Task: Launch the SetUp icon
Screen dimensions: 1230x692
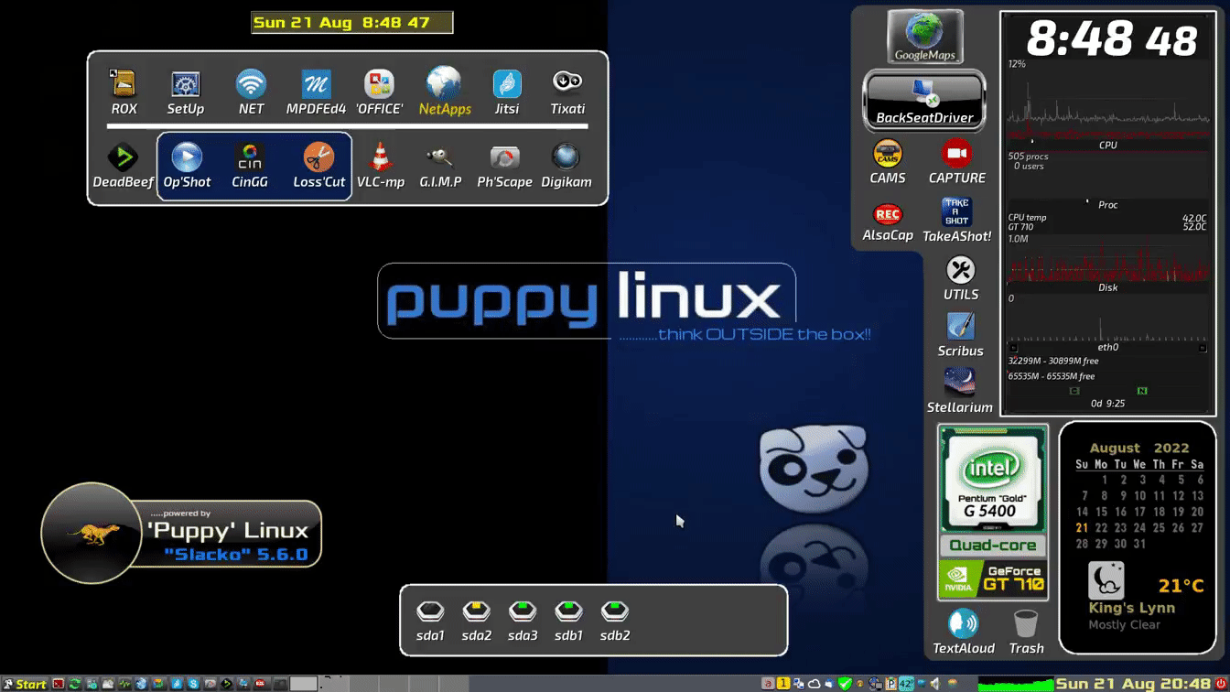Action: pos(186,92)
